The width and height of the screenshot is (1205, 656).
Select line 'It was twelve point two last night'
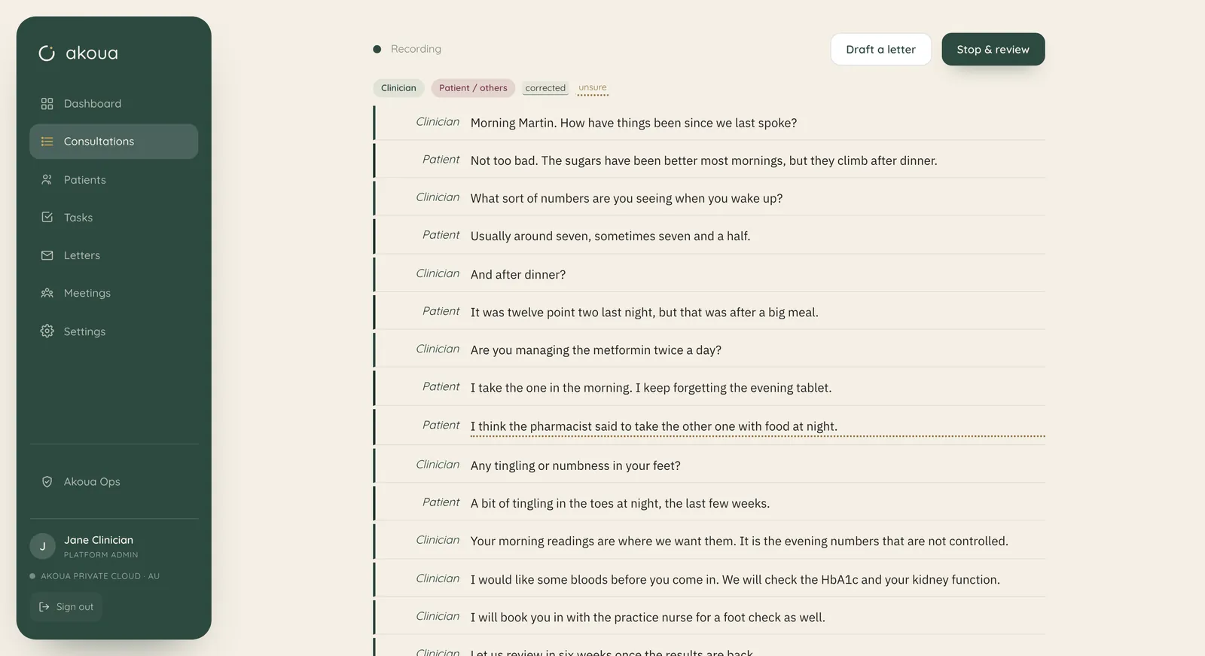(x=709, y=312)
